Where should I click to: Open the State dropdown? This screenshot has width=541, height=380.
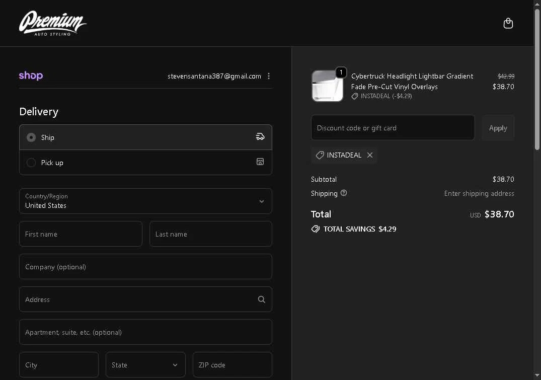click(145, 364)
